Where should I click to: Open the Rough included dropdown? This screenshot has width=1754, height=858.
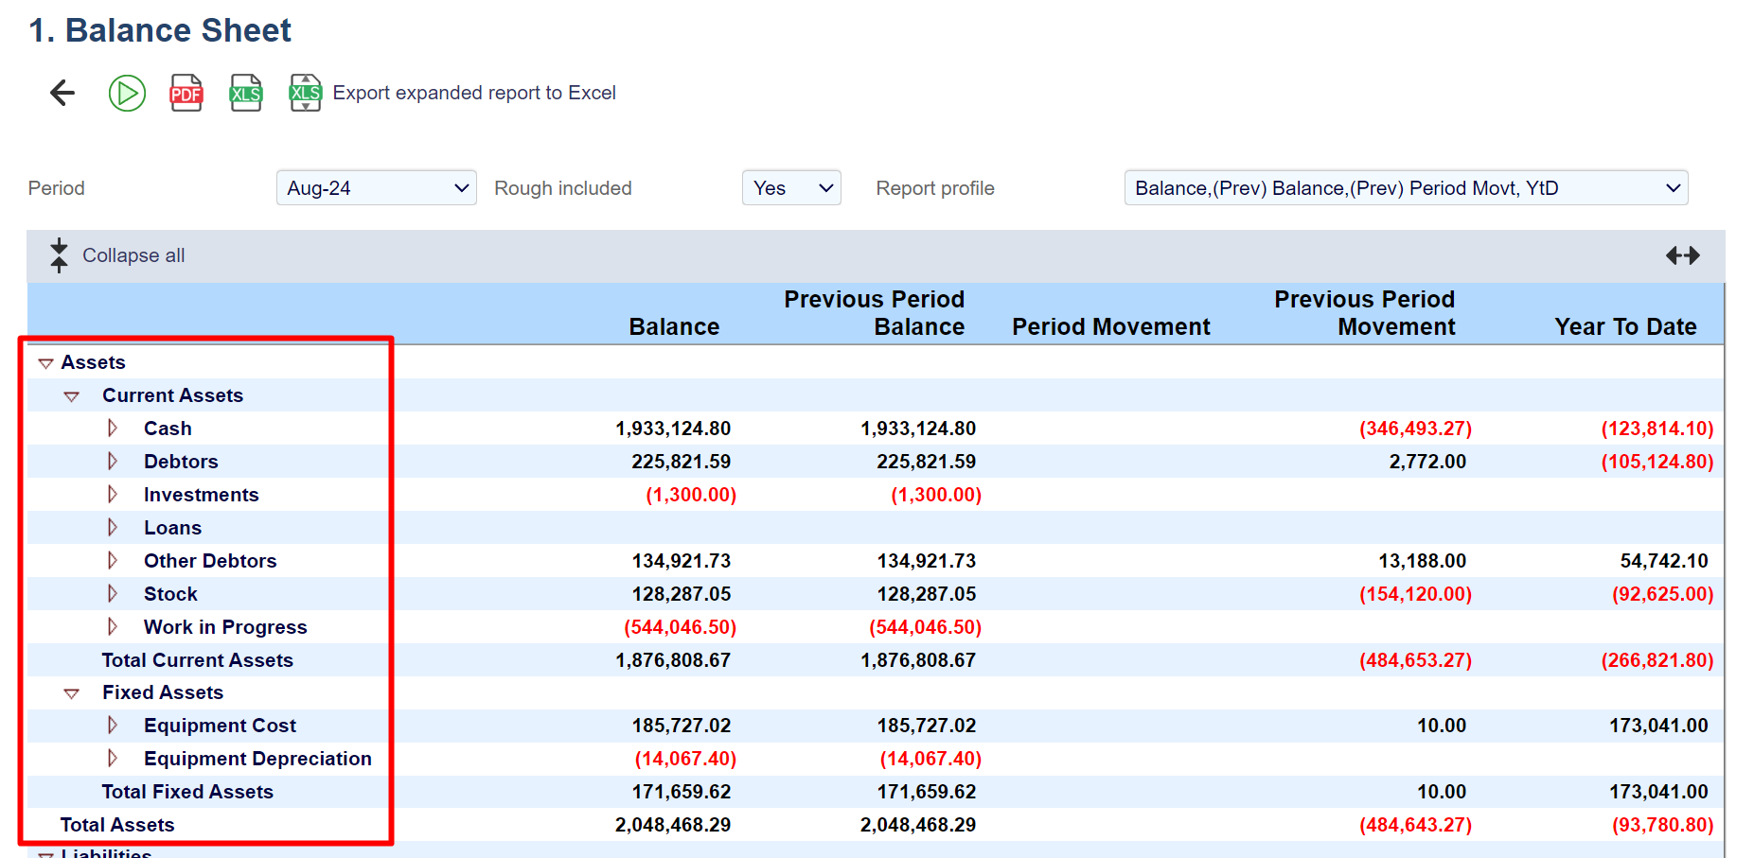(791, 188)
